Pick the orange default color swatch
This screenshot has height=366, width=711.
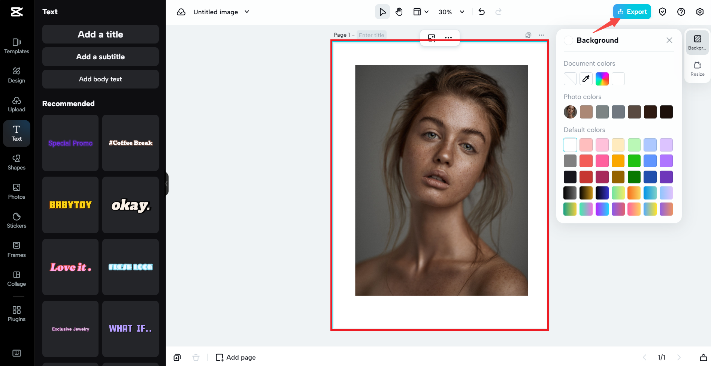point(618,161)
